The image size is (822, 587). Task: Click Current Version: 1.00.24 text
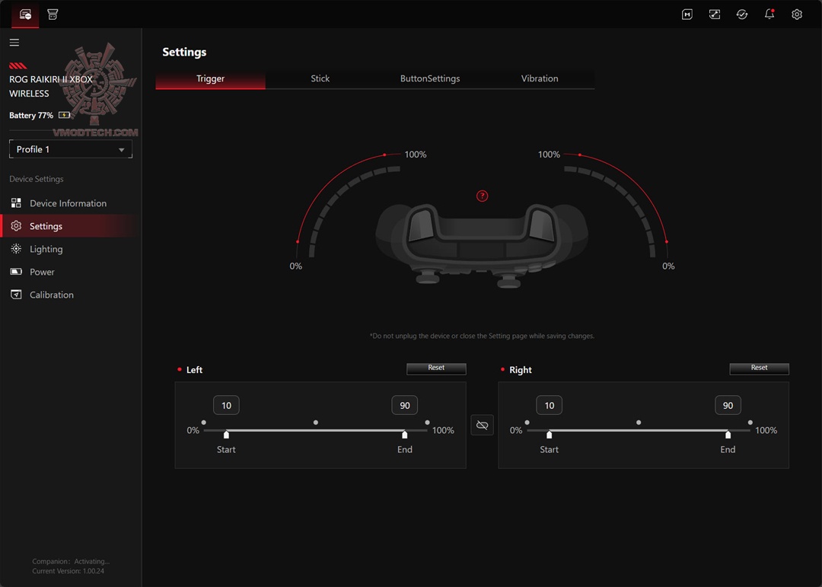click(x=68, y=571)
